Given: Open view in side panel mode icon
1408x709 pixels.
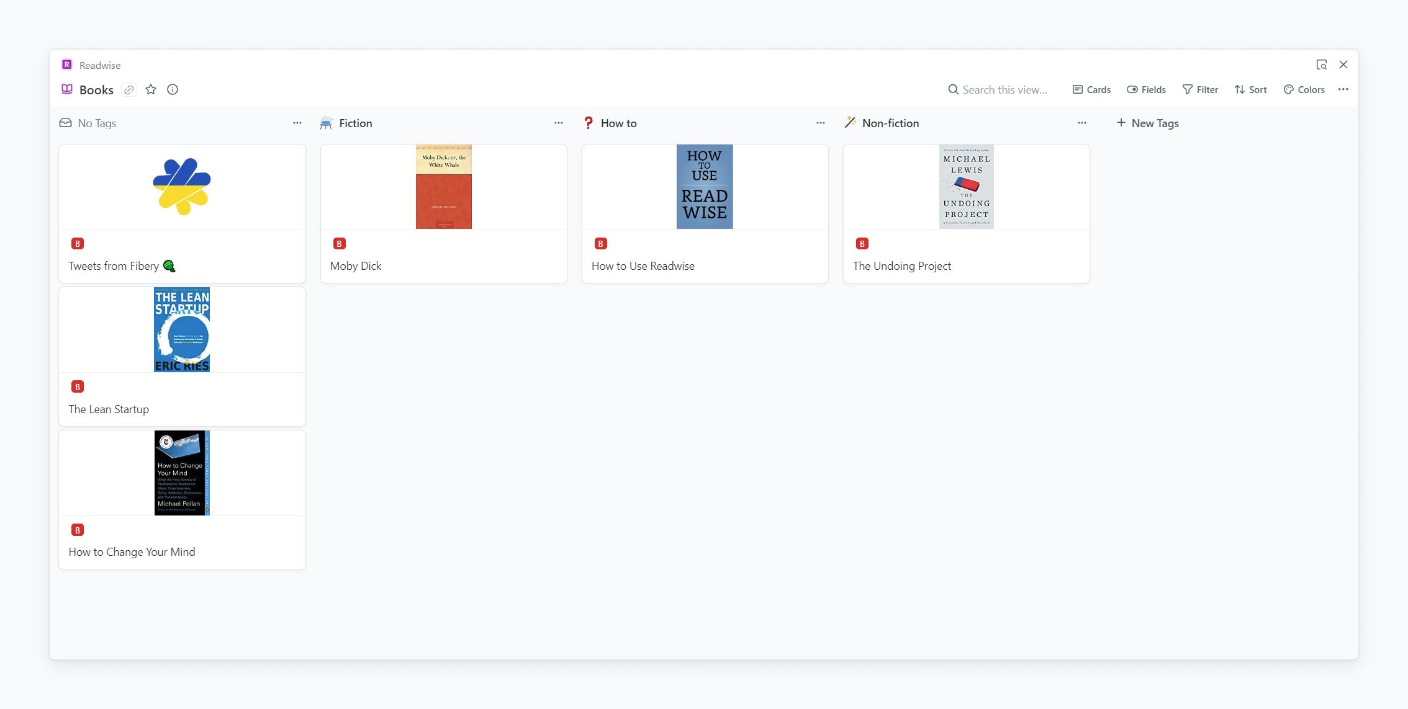Looking at the screenshot, I should pos(1322,65).
